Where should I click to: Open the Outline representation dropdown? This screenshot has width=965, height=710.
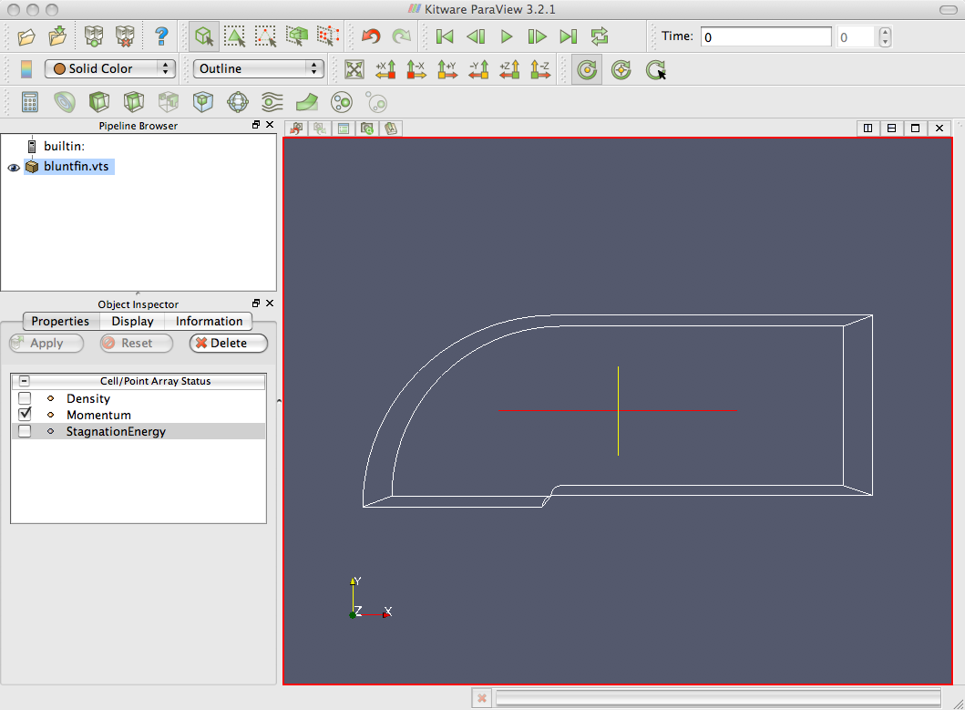(259, 68)
